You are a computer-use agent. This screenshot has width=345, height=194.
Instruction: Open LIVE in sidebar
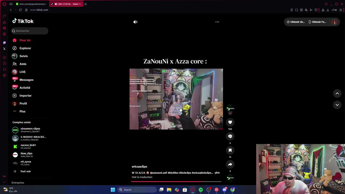pos(19,72)
